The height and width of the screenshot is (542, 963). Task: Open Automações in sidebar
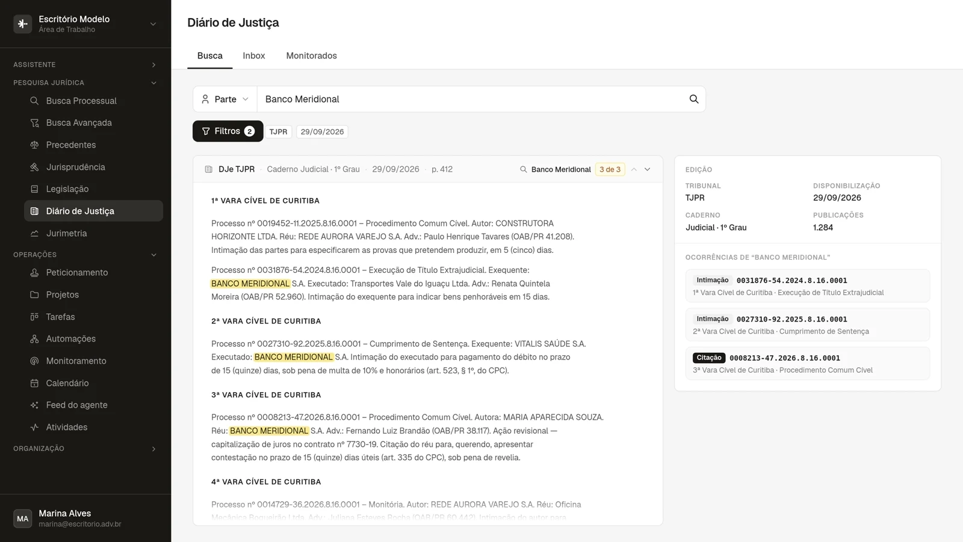tap(93, 338)
